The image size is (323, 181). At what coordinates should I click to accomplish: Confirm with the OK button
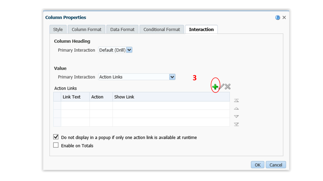tap(258, 165)
